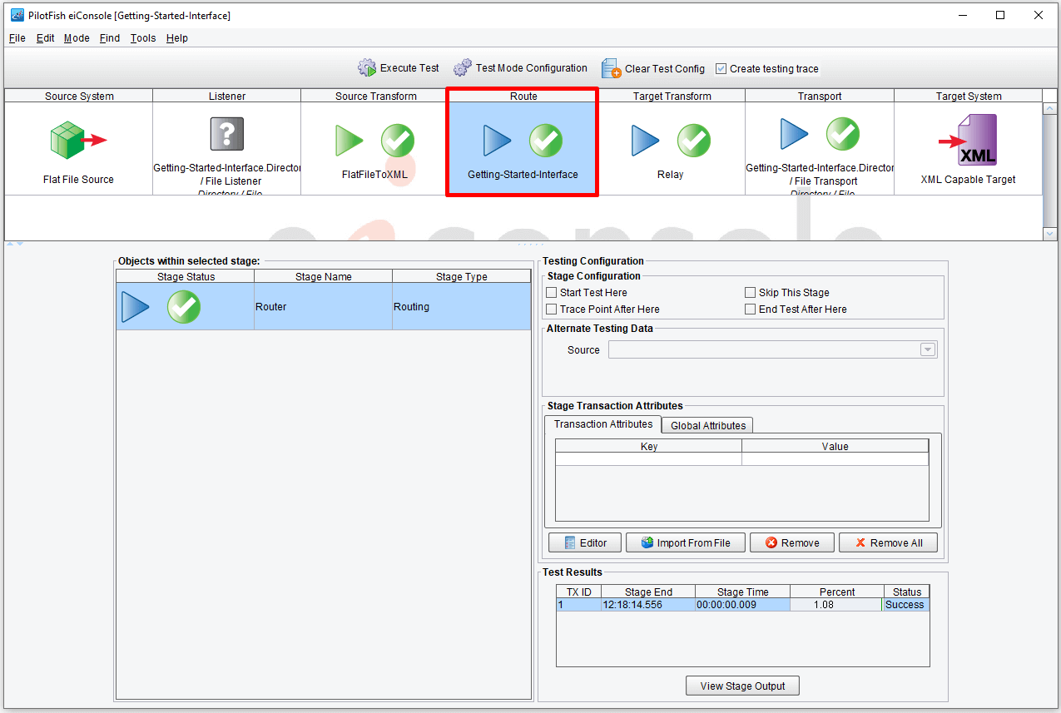Click the Remove All button
Viewport: 1061px width, 713px height.
click(x=888, y=542)
